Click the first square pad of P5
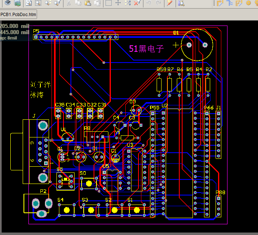This screenshot has height=235, width=258. click(36, 37)
